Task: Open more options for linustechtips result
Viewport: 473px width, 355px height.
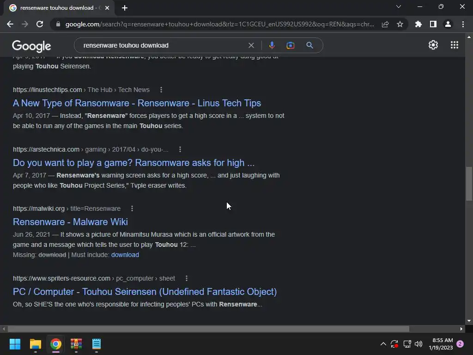Action: [161, 90]
